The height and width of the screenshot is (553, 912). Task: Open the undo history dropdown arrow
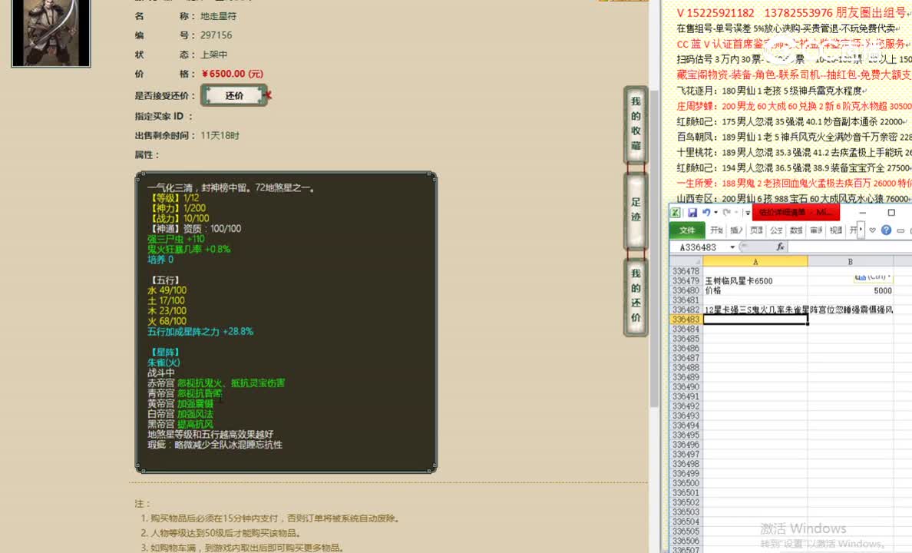tap(715, 213)
